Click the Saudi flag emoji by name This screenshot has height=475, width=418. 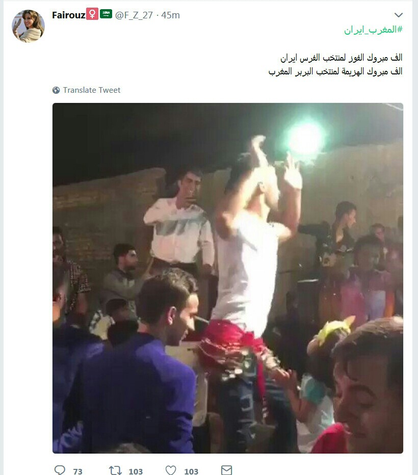click(106, 14)
